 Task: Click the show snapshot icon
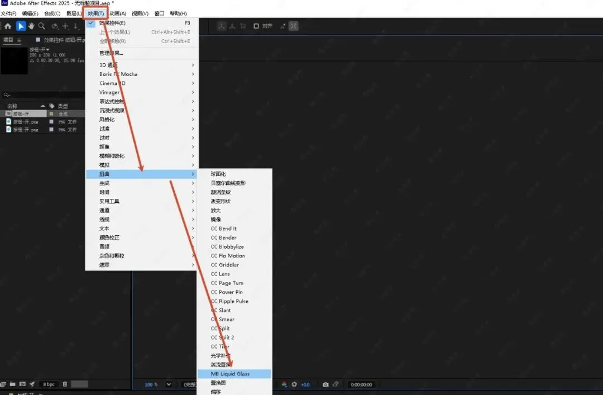pos(336,384)
